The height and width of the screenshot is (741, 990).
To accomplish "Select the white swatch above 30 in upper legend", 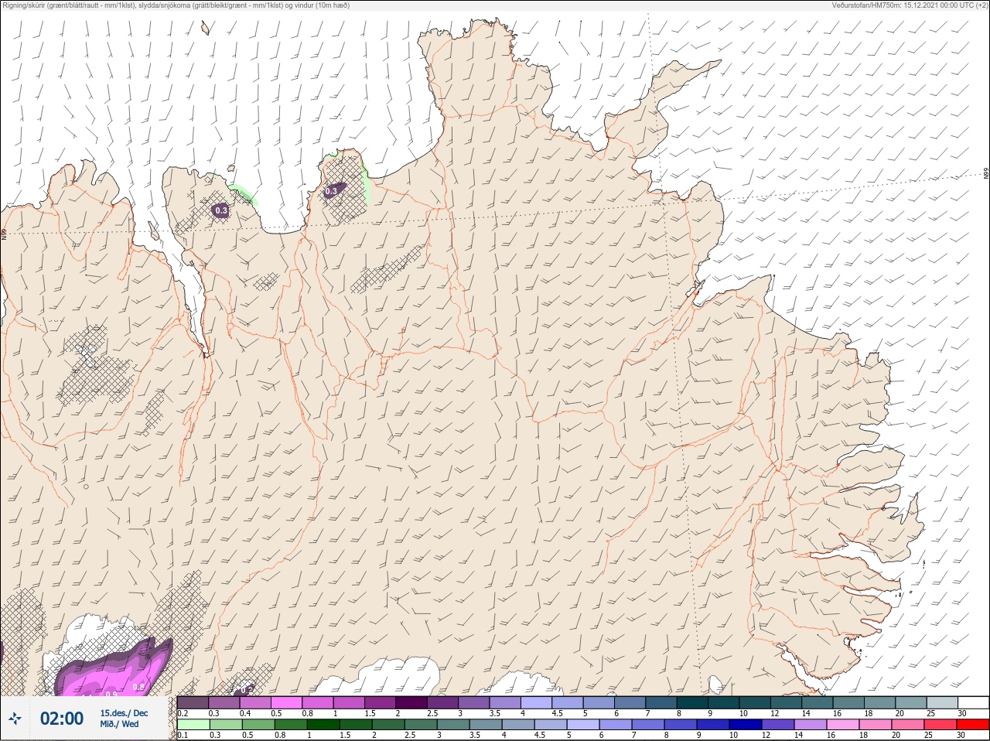I will 974,702.
